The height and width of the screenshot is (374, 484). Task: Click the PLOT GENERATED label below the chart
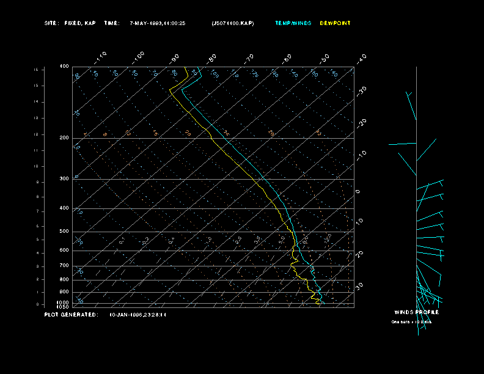point(70,315)
